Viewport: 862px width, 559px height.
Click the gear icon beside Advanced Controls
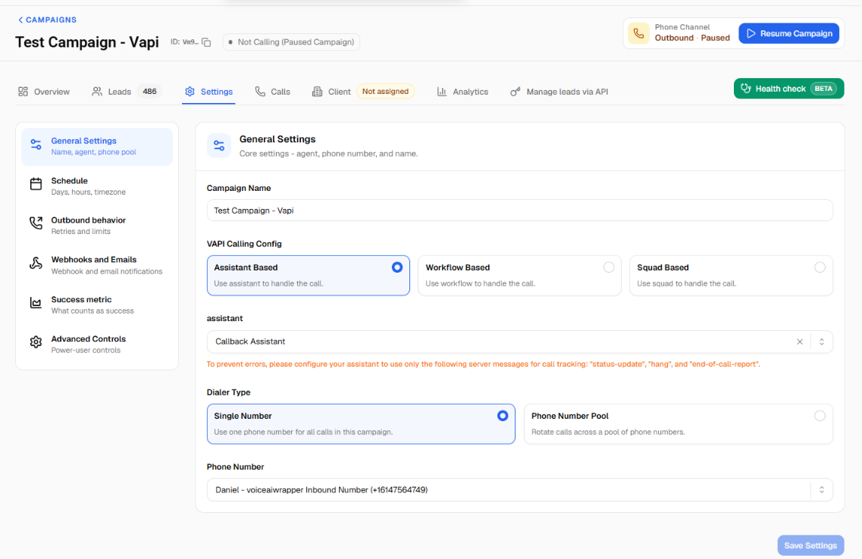coord(36,342)
